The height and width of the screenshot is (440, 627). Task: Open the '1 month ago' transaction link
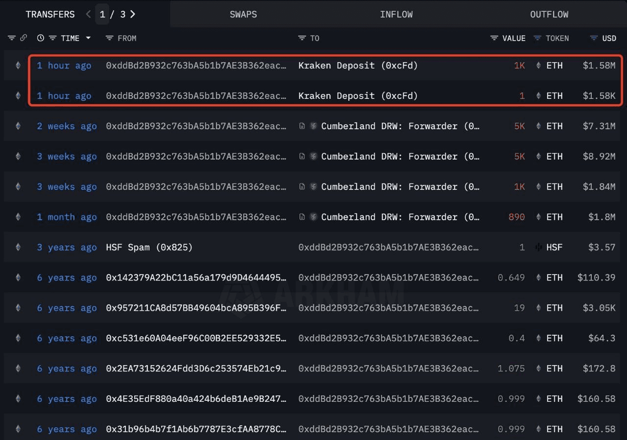tap(67, 217)
